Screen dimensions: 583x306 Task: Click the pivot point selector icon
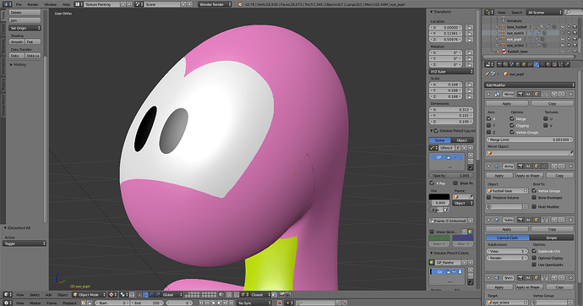[124, 294]
